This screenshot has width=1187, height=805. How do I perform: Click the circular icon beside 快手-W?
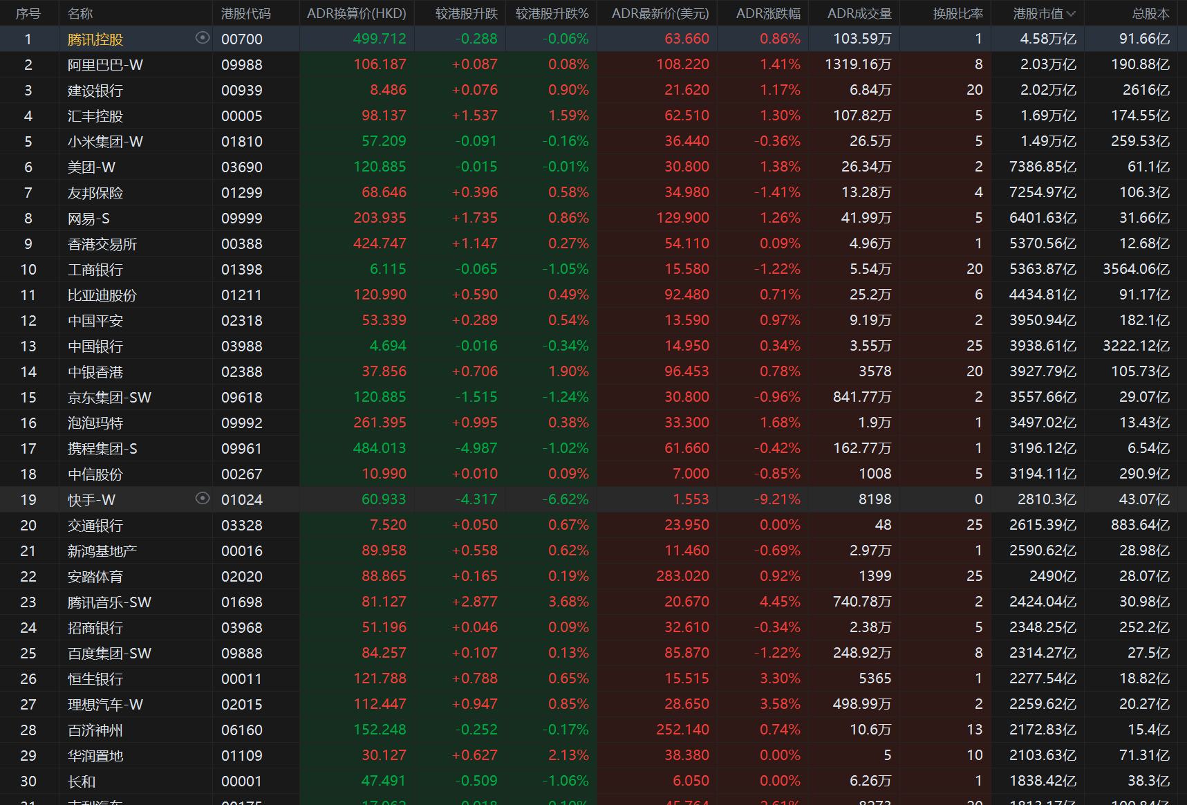[203, 498]
